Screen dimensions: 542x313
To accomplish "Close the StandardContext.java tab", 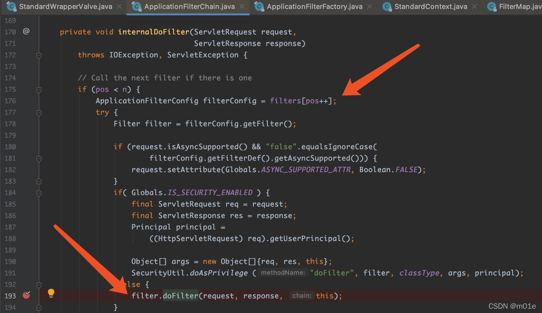I will [474, 7].
